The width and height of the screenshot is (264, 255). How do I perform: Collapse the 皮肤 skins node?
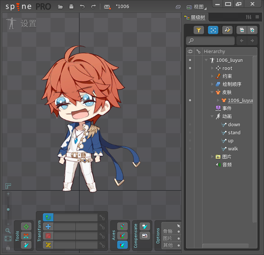[212, 92]
